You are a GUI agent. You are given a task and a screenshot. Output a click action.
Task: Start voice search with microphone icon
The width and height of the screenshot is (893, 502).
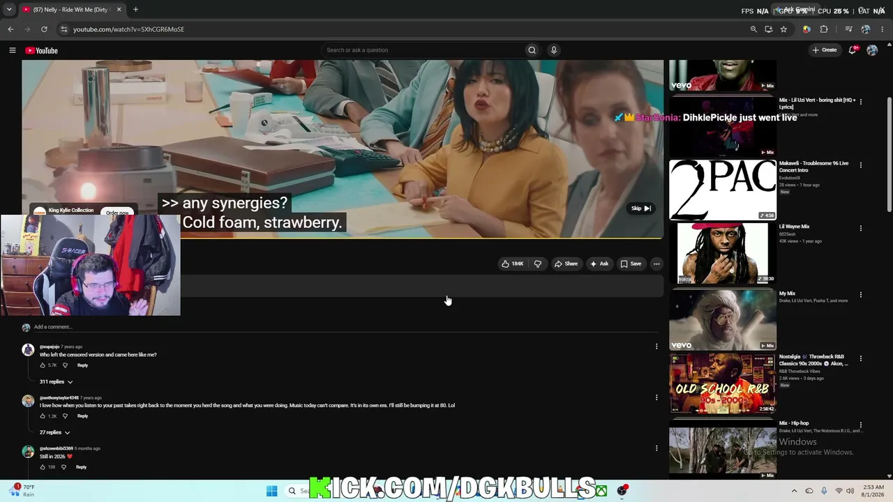point(554,50)
